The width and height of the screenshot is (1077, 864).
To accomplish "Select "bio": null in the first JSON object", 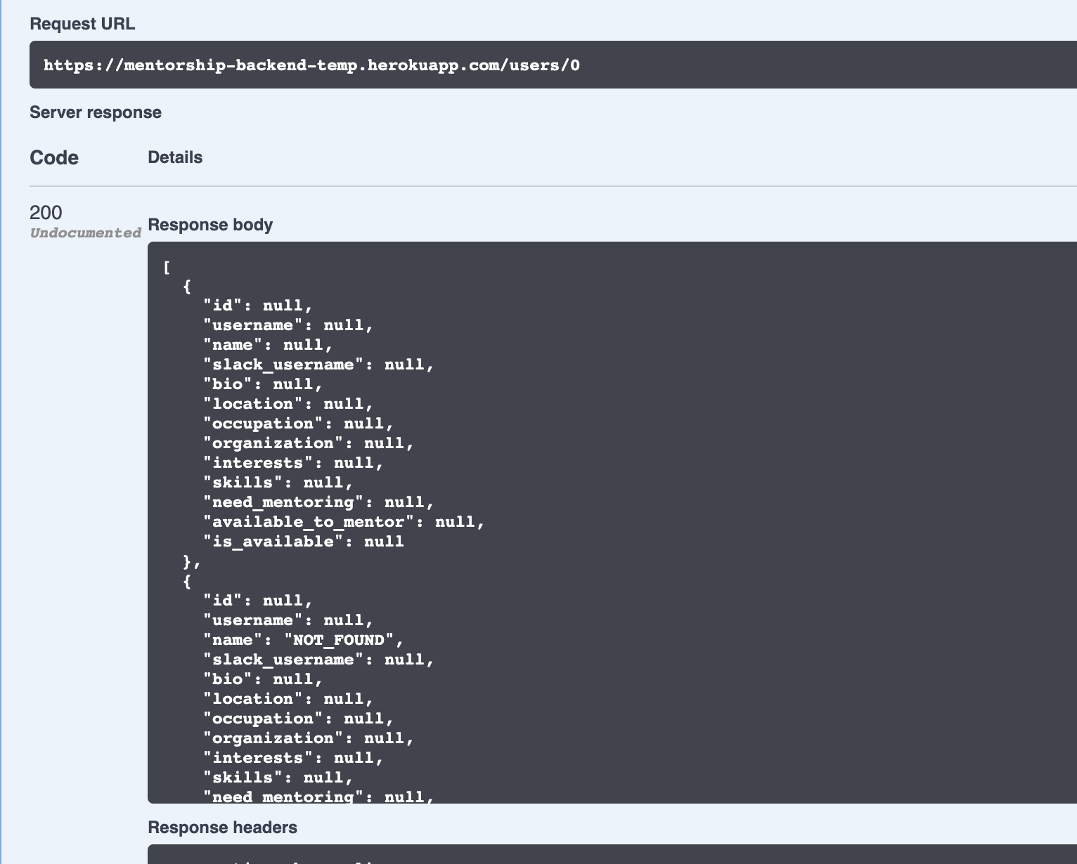I will click(263, 384).
